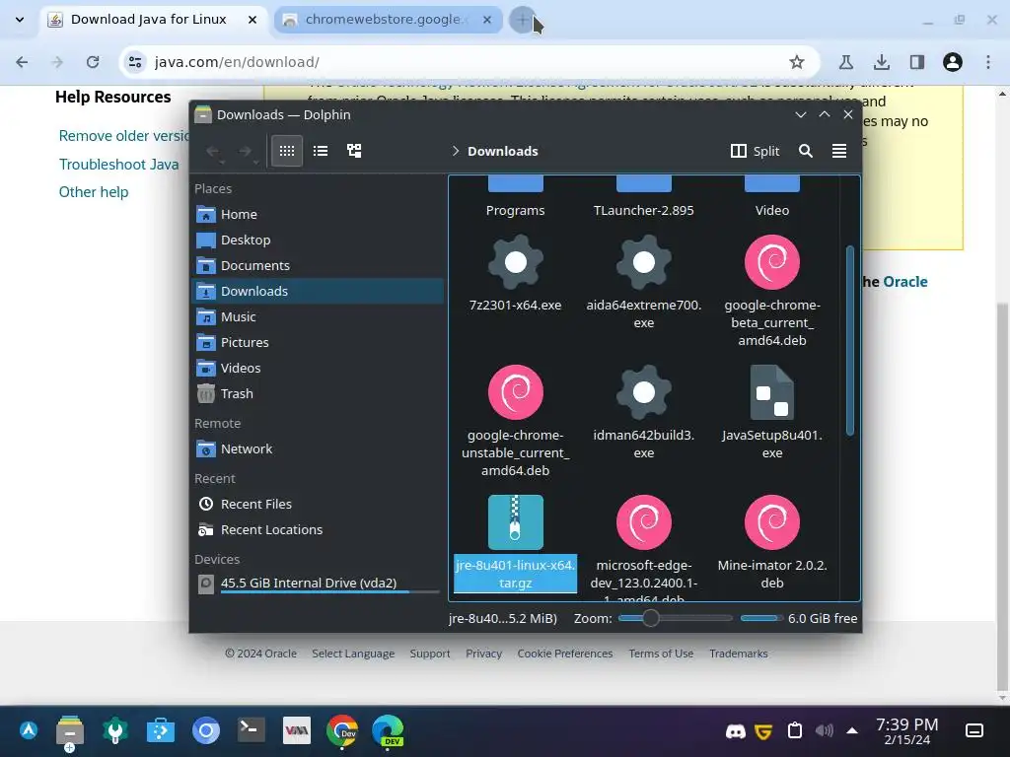The image size is (1010, 757).
Task: Select JavaSetup8u401.exe file icon
Action: tap(771, 392)
